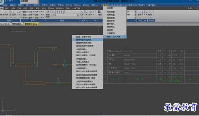Screen dimensions: 199x116
Task: Open the 三维管道 submenu
Action: click(x=115, y=33)
